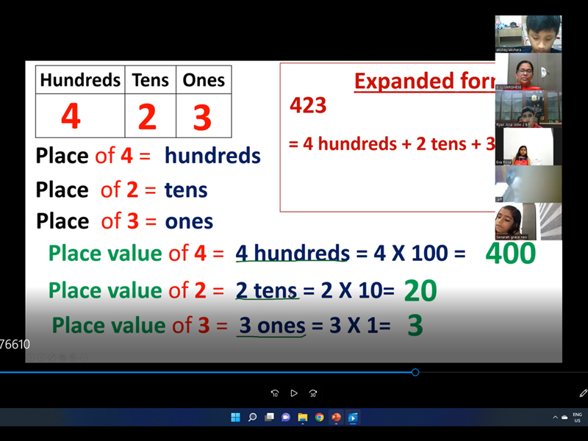Click the Expanded form heading
Viewport: 588px width, 441px height.
[x=423, y=81]
